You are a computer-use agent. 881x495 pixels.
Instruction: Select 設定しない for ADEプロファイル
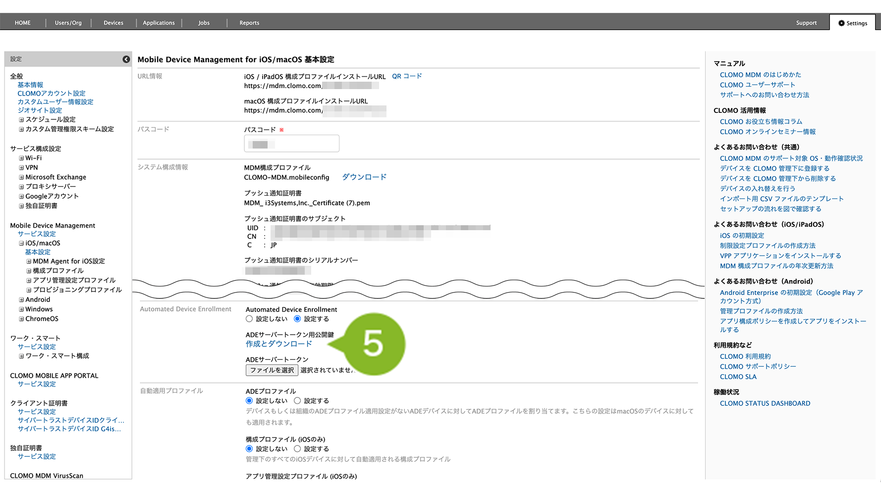pyautogui.click(x=249, y=400)
